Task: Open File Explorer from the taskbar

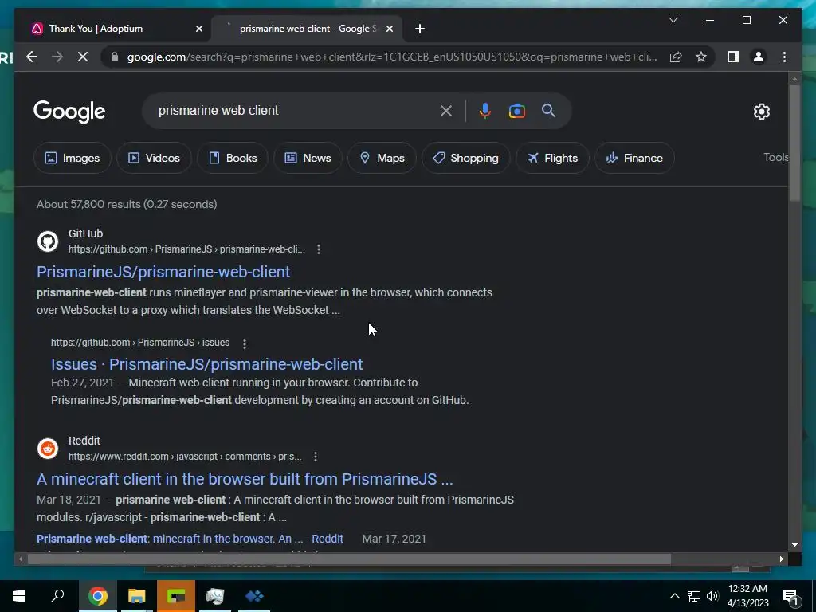Action: [x=137, y=596]
